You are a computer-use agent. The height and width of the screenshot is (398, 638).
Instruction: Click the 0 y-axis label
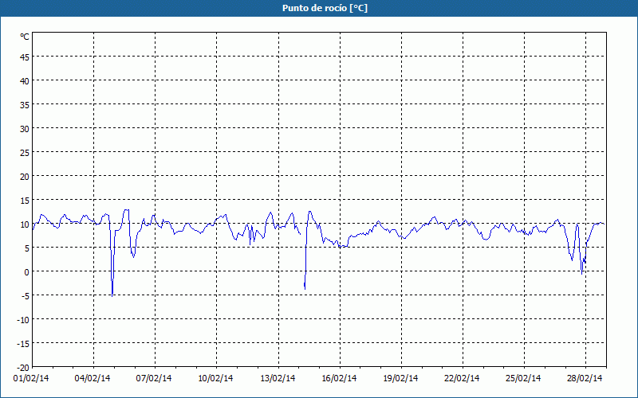27,272
